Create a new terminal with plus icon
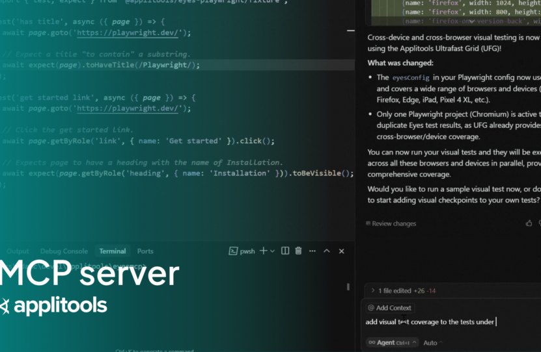This screenshot has width=541, height=352. 263,251
